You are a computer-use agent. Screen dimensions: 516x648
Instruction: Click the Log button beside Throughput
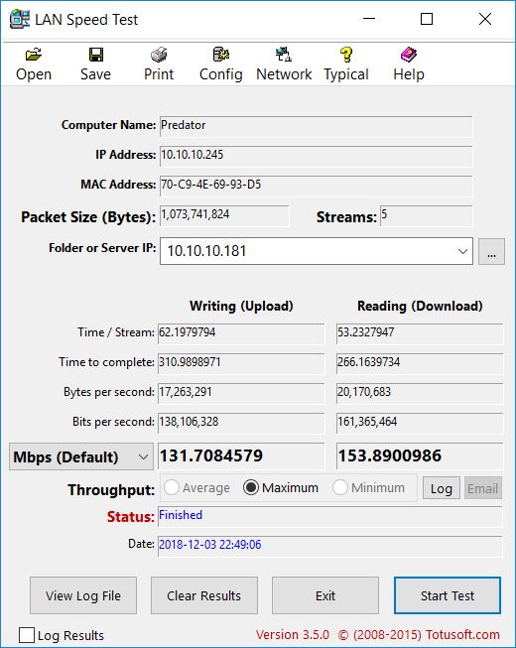442,488
